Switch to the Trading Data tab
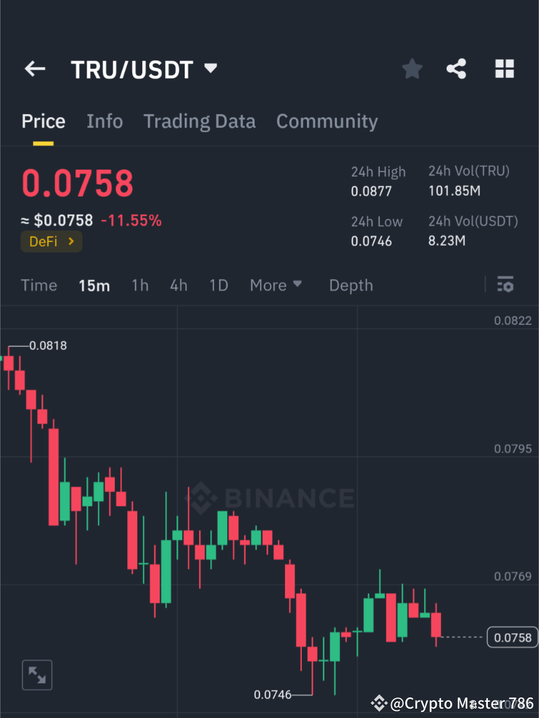Image resolution: width=539 pixels, height=718 pixels. [x=200, y=121]
